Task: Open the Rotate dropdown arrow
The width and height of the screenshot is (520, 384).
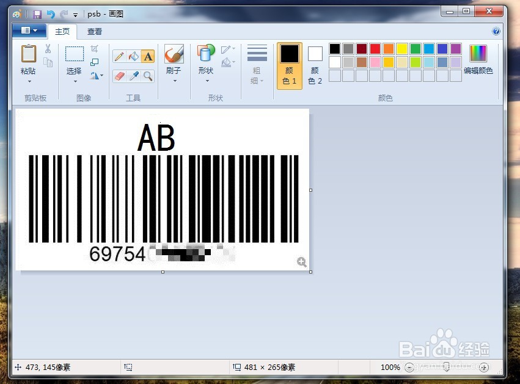Action: coord(102,76)
